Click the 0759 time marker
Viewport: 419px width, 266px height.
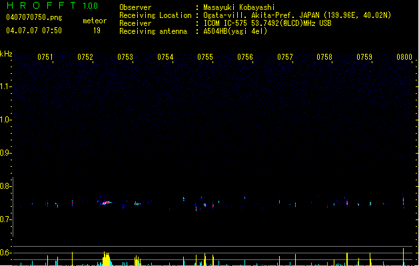point(364,57)
